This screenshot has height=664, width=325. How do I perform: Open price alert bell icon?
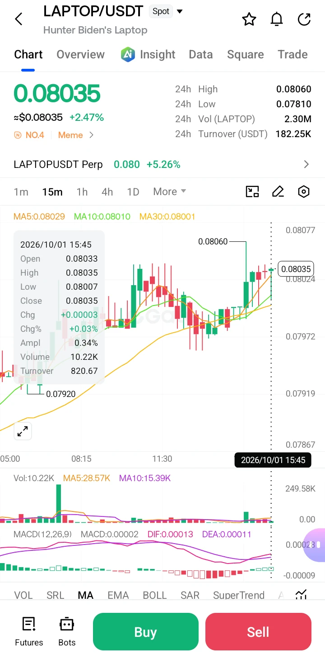pyautogui.click(x=277, y=19)
